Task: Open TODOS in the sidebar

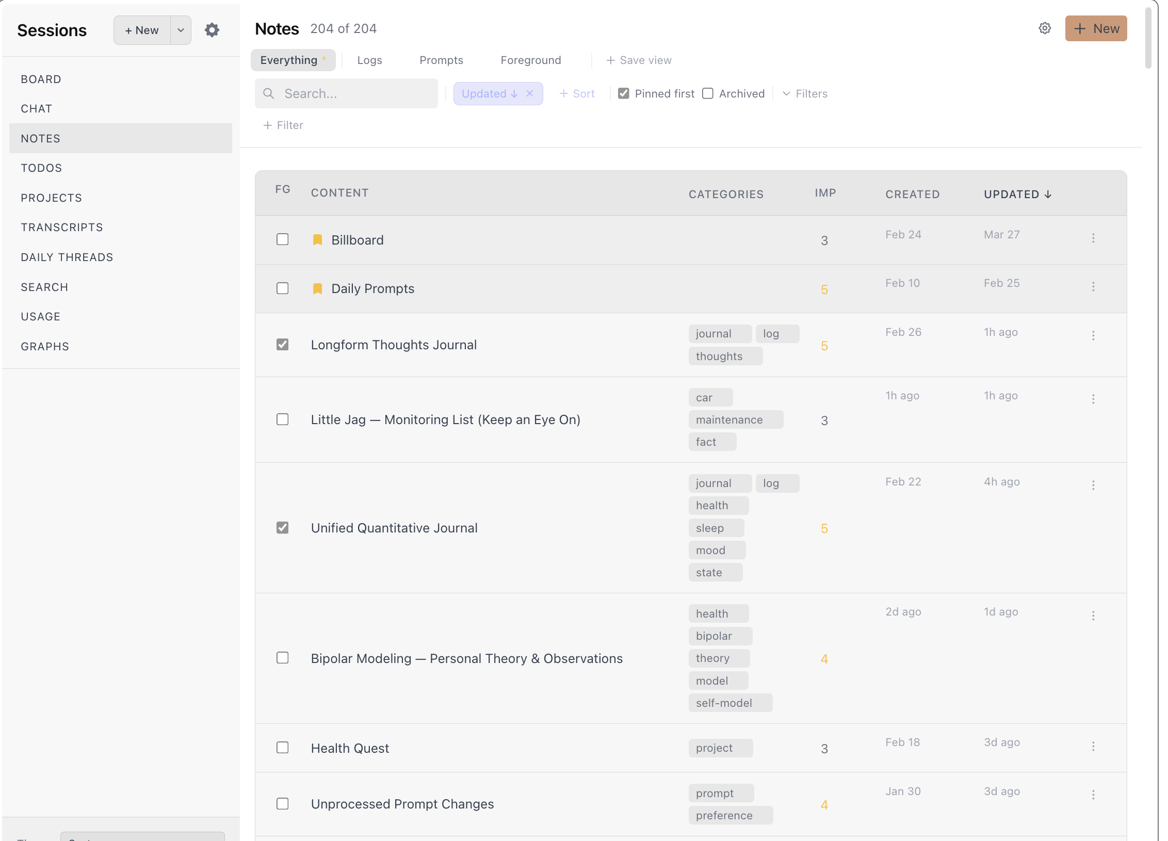Action: pyautogui.click(x=41, y=168)
